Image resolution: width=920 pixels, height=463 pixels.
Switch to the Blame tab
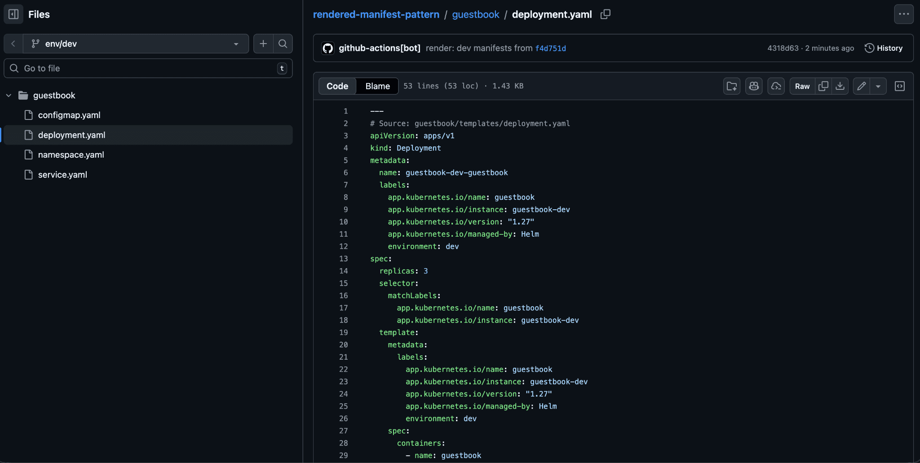[x=378, y=86]
